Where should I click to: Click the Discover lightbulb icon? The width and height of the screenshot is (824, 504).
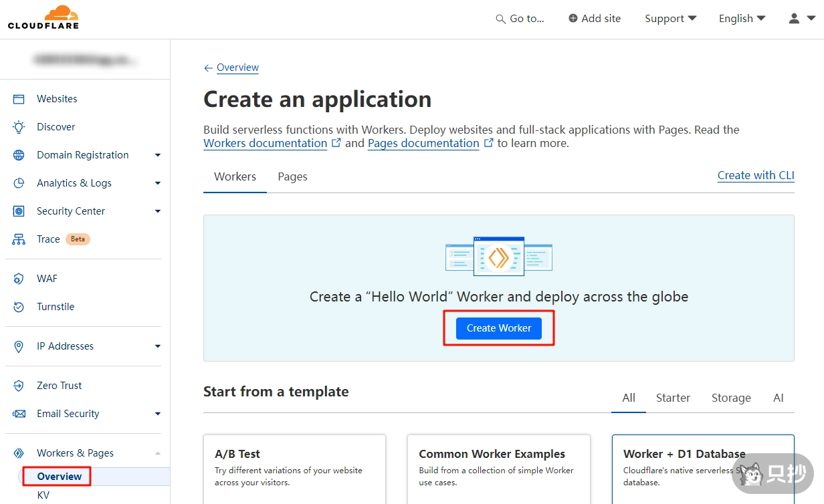(x=19, y=127)
